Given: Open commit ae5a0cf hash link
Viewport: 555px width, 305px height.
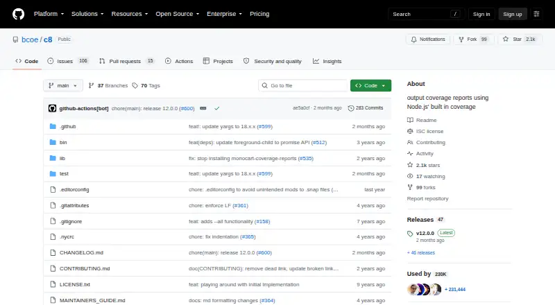Looking at the screenshot, I should tap(301, 108).
